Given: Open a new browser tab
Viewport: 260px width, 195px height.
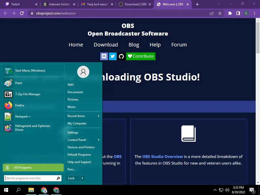Looking at the screenshot, I should 197,4.
